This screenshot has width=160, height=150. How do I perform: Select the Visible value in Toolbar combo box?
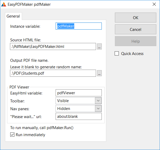coord(75,101)
